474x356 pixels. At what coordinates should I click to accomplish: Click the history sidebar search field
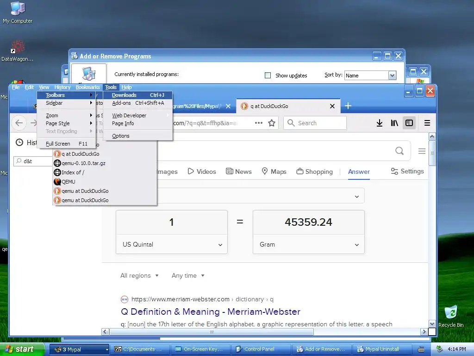point(33,161)
